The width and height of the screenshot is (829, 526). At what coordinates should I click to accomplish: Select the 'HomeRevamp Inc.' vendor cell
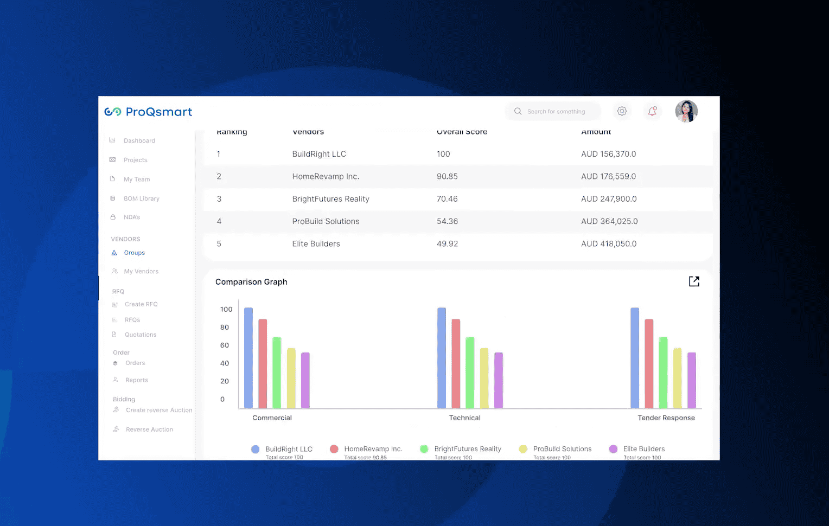tap(326, 176)
